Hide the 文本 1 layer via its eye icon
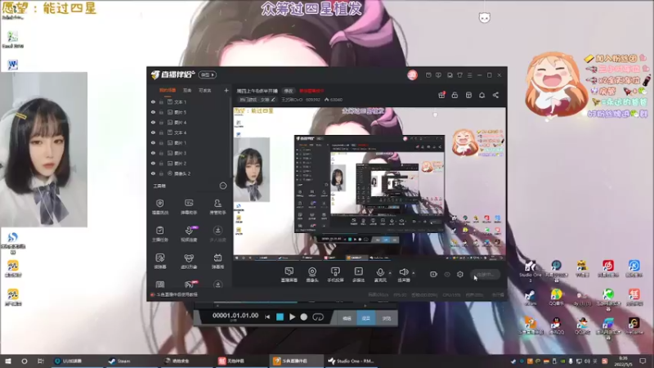 click(x=153, y=101)
